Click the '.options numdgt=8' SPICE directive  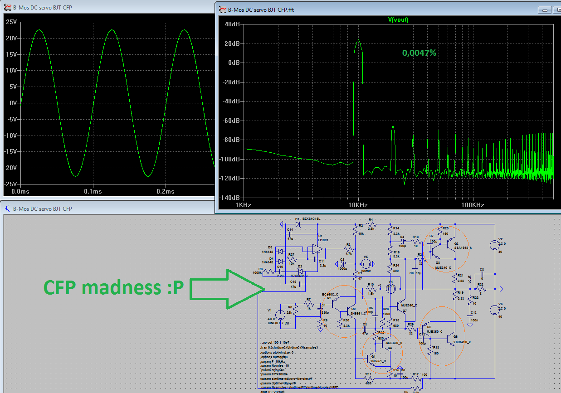coord(274,357)
